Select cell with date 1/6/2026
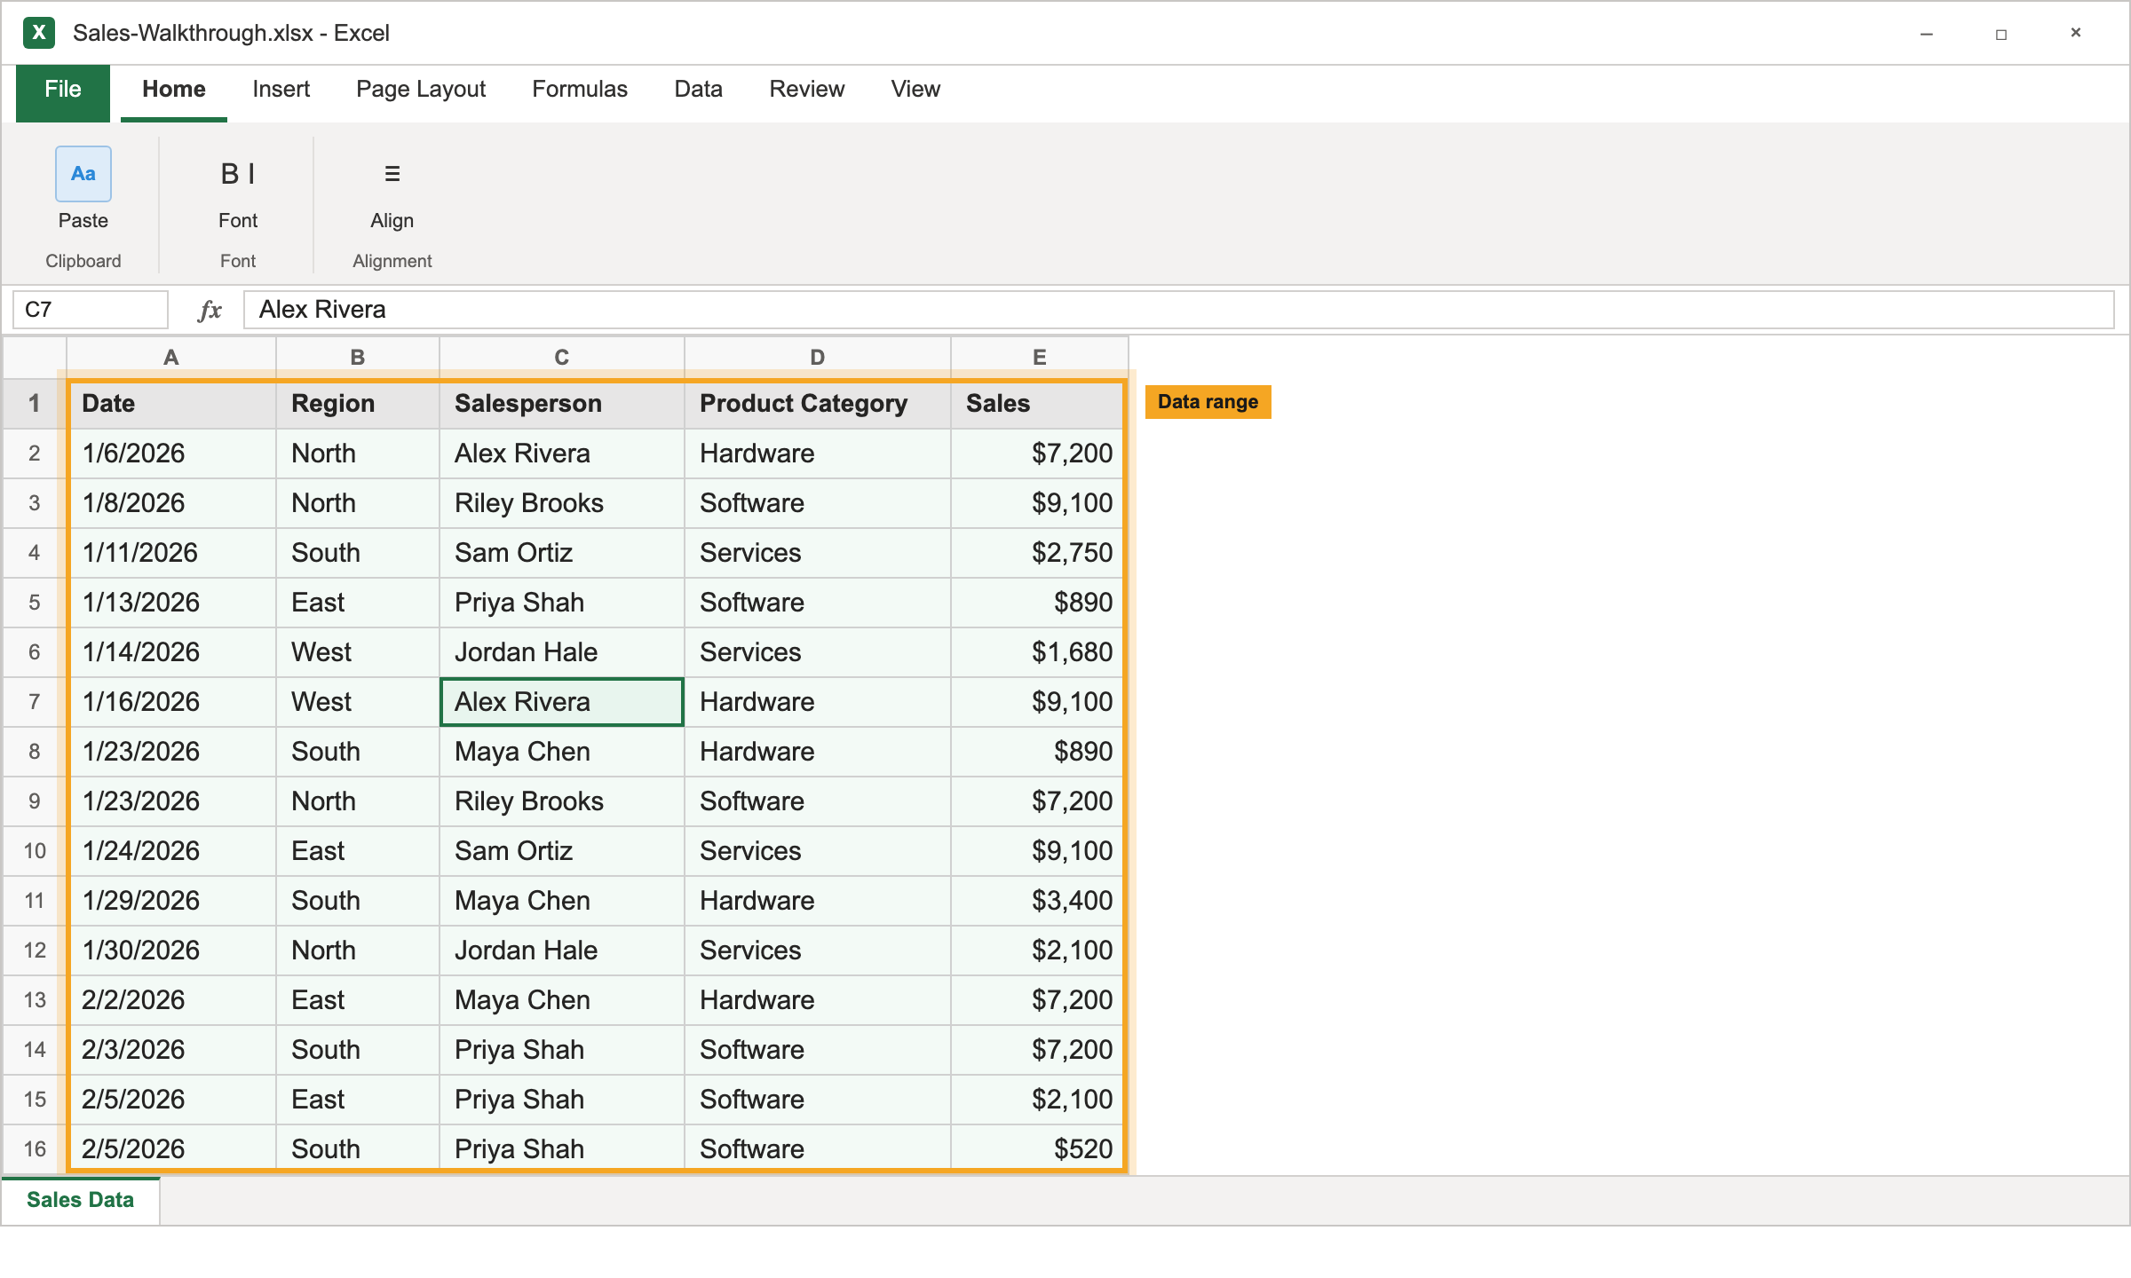 click(x=171, y=454)
